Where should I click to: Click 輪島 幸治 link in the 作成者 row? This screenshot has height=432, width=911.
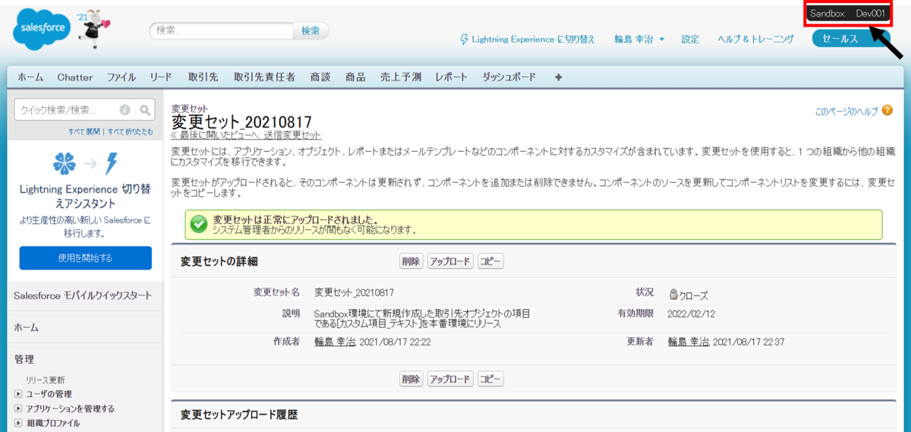(335, 342)
